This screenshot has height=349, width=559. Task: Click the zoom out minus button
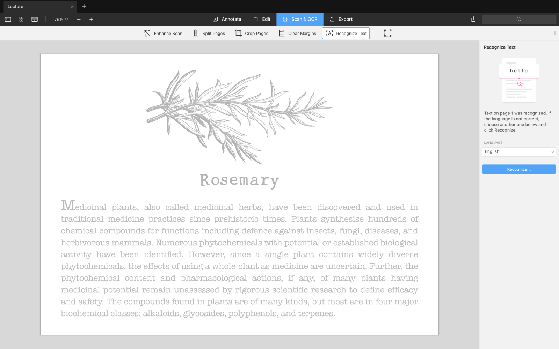(x=79, y=20)
